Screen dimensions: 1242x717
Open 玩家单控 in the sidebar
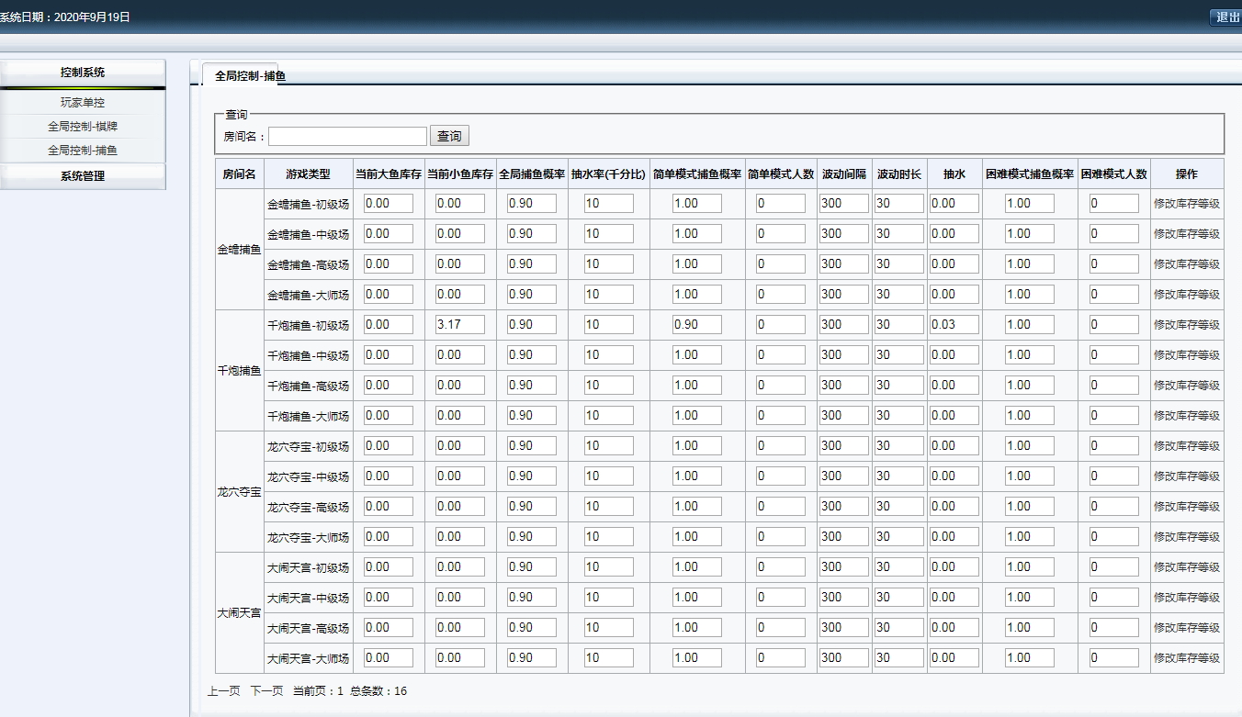pyautogui.click(x=83, y=103)
